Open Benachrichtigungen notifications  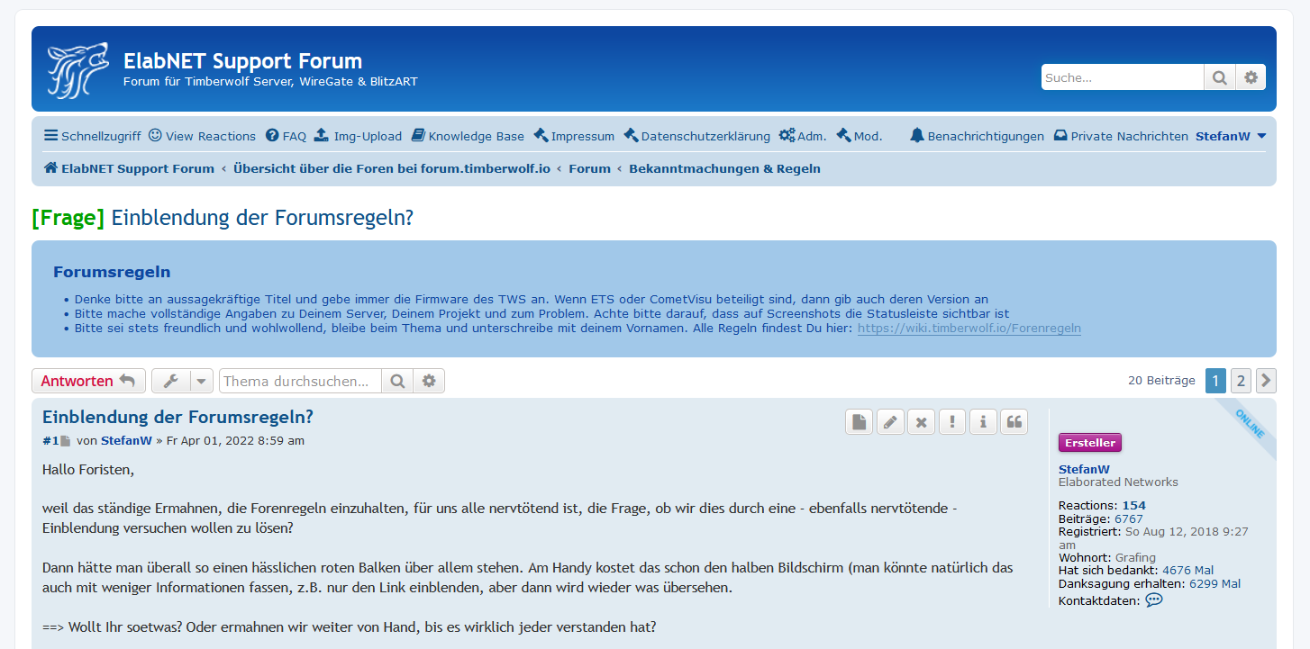(x=977, y=136)
